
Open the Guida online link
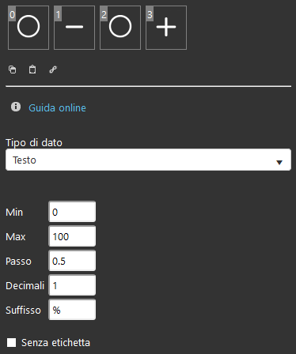point(57,108)
